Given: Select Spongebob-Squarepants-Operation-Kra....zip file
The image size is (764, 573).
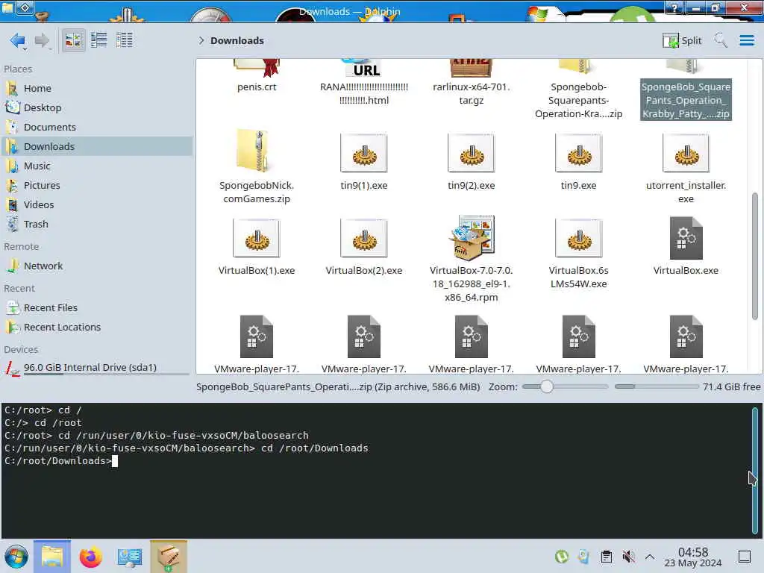Looking at the screenshot, I should pyautogui.click(x=578, y=89).
